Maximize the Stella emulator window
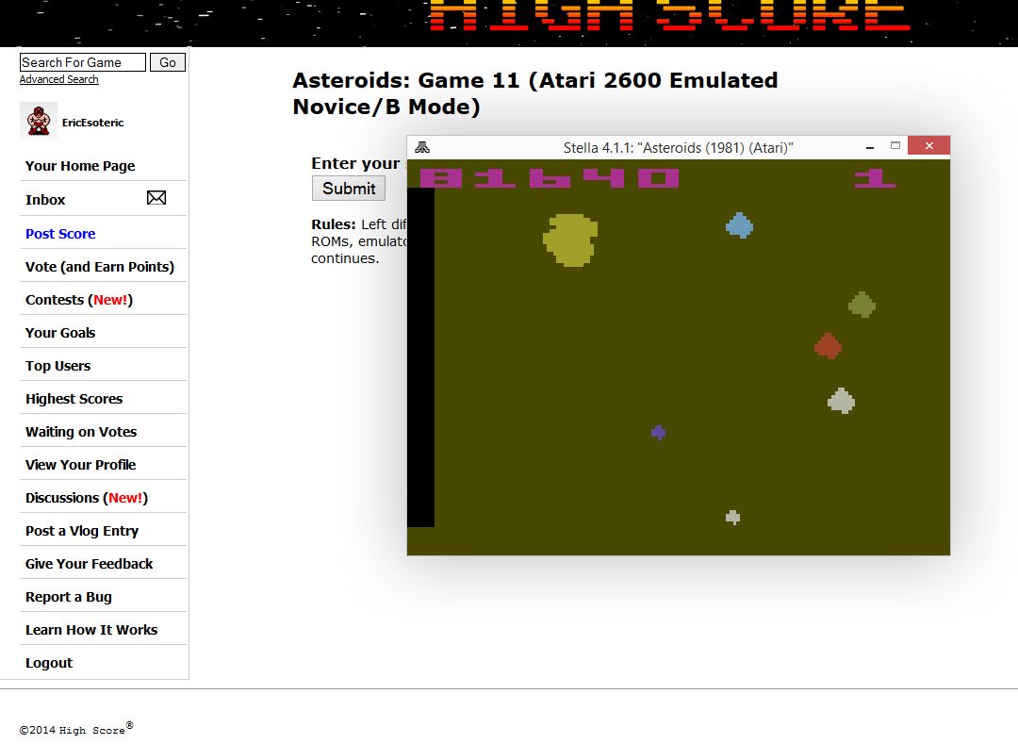Viewport: 1018px width, 744px height. click(895, 146)
